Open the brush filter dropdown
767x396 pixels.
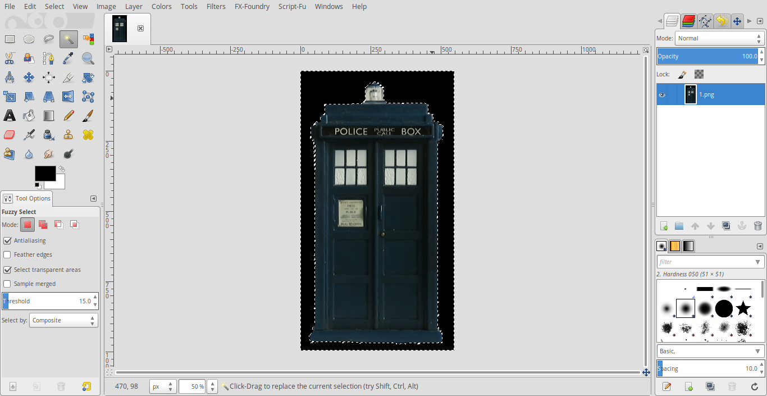(x=759, y=262)
